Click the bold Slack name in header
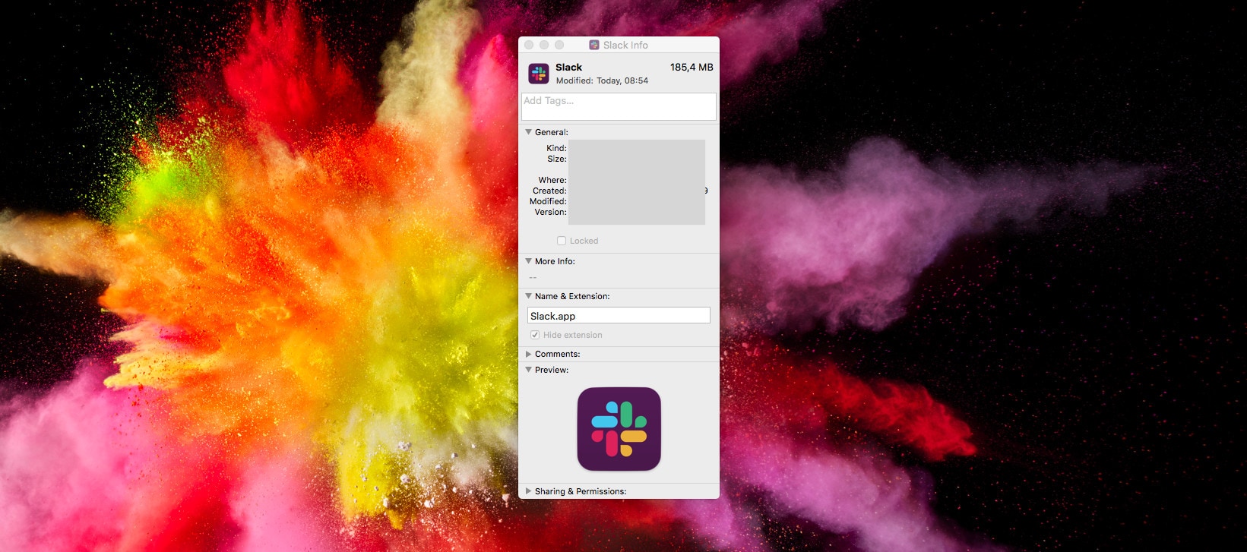 [x=568, y=68]
